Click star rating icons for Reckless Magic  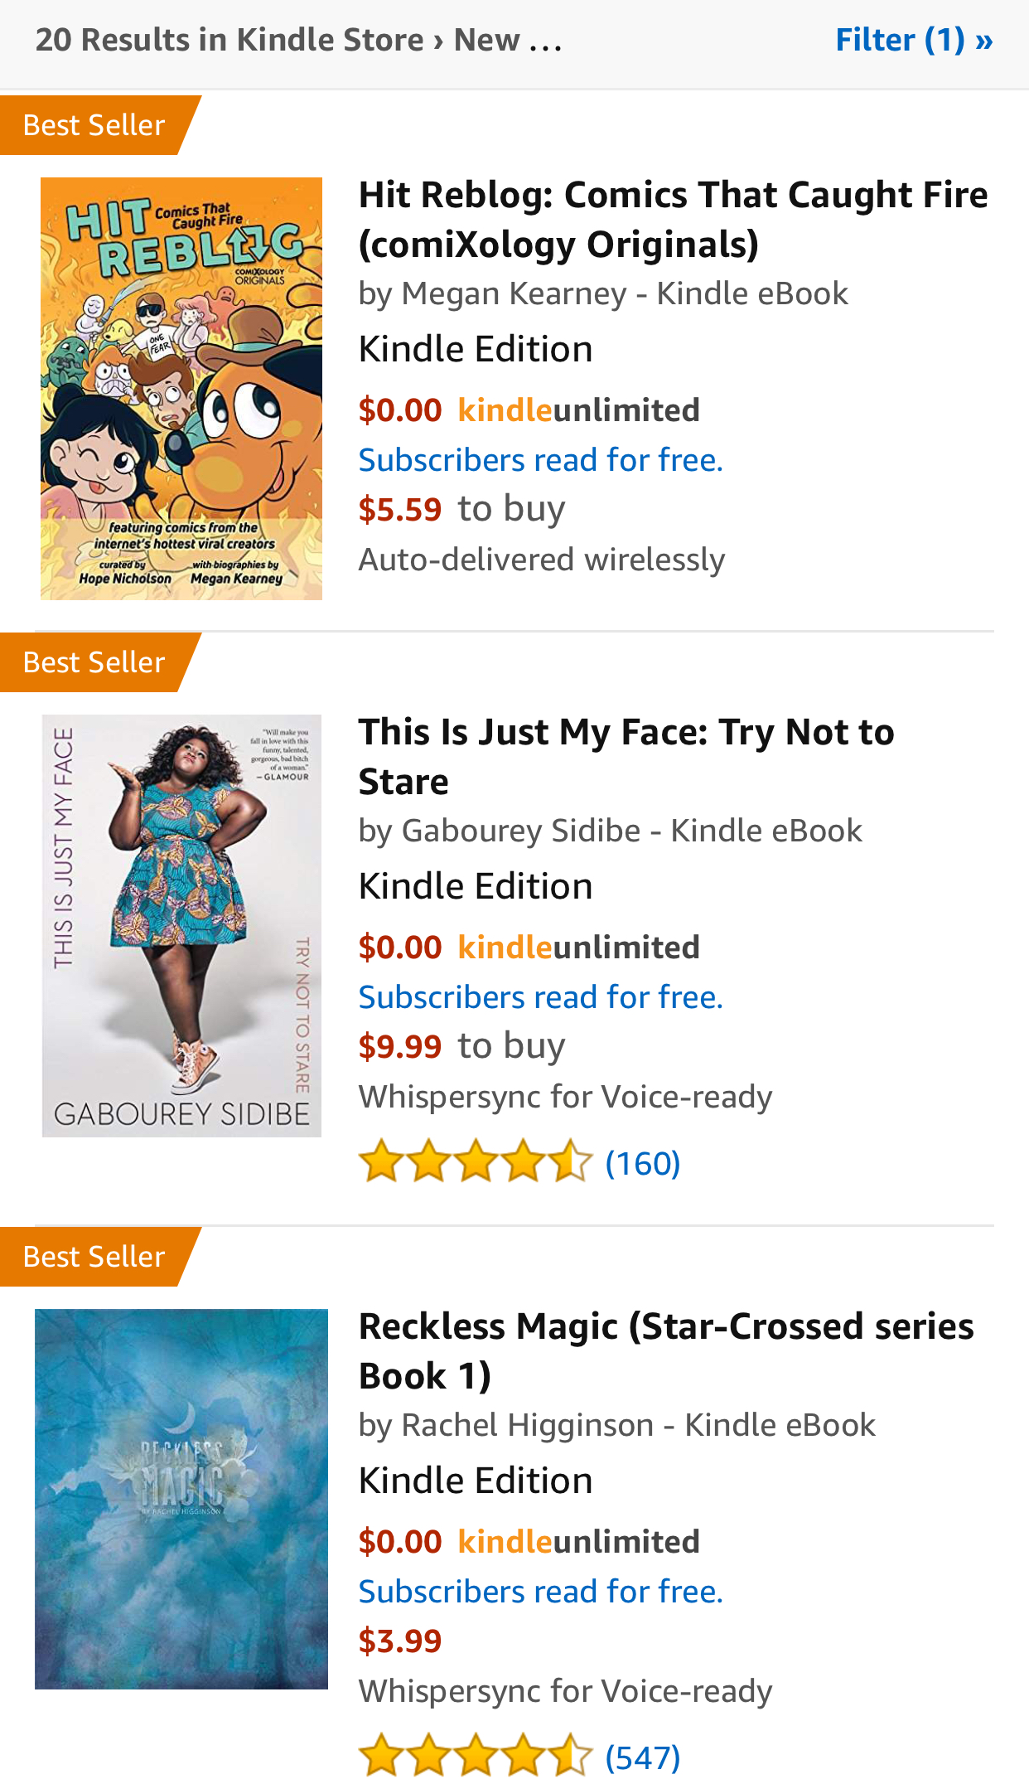pyautogui.click(x=476, y=1756)
